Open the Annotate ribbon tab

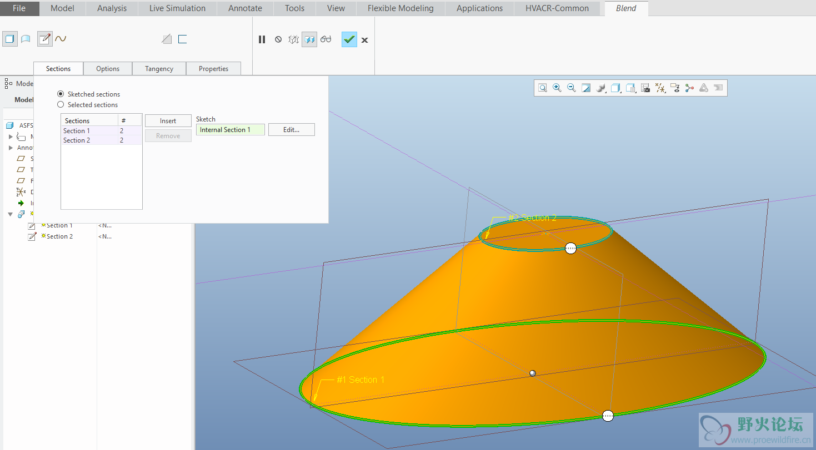245,8
